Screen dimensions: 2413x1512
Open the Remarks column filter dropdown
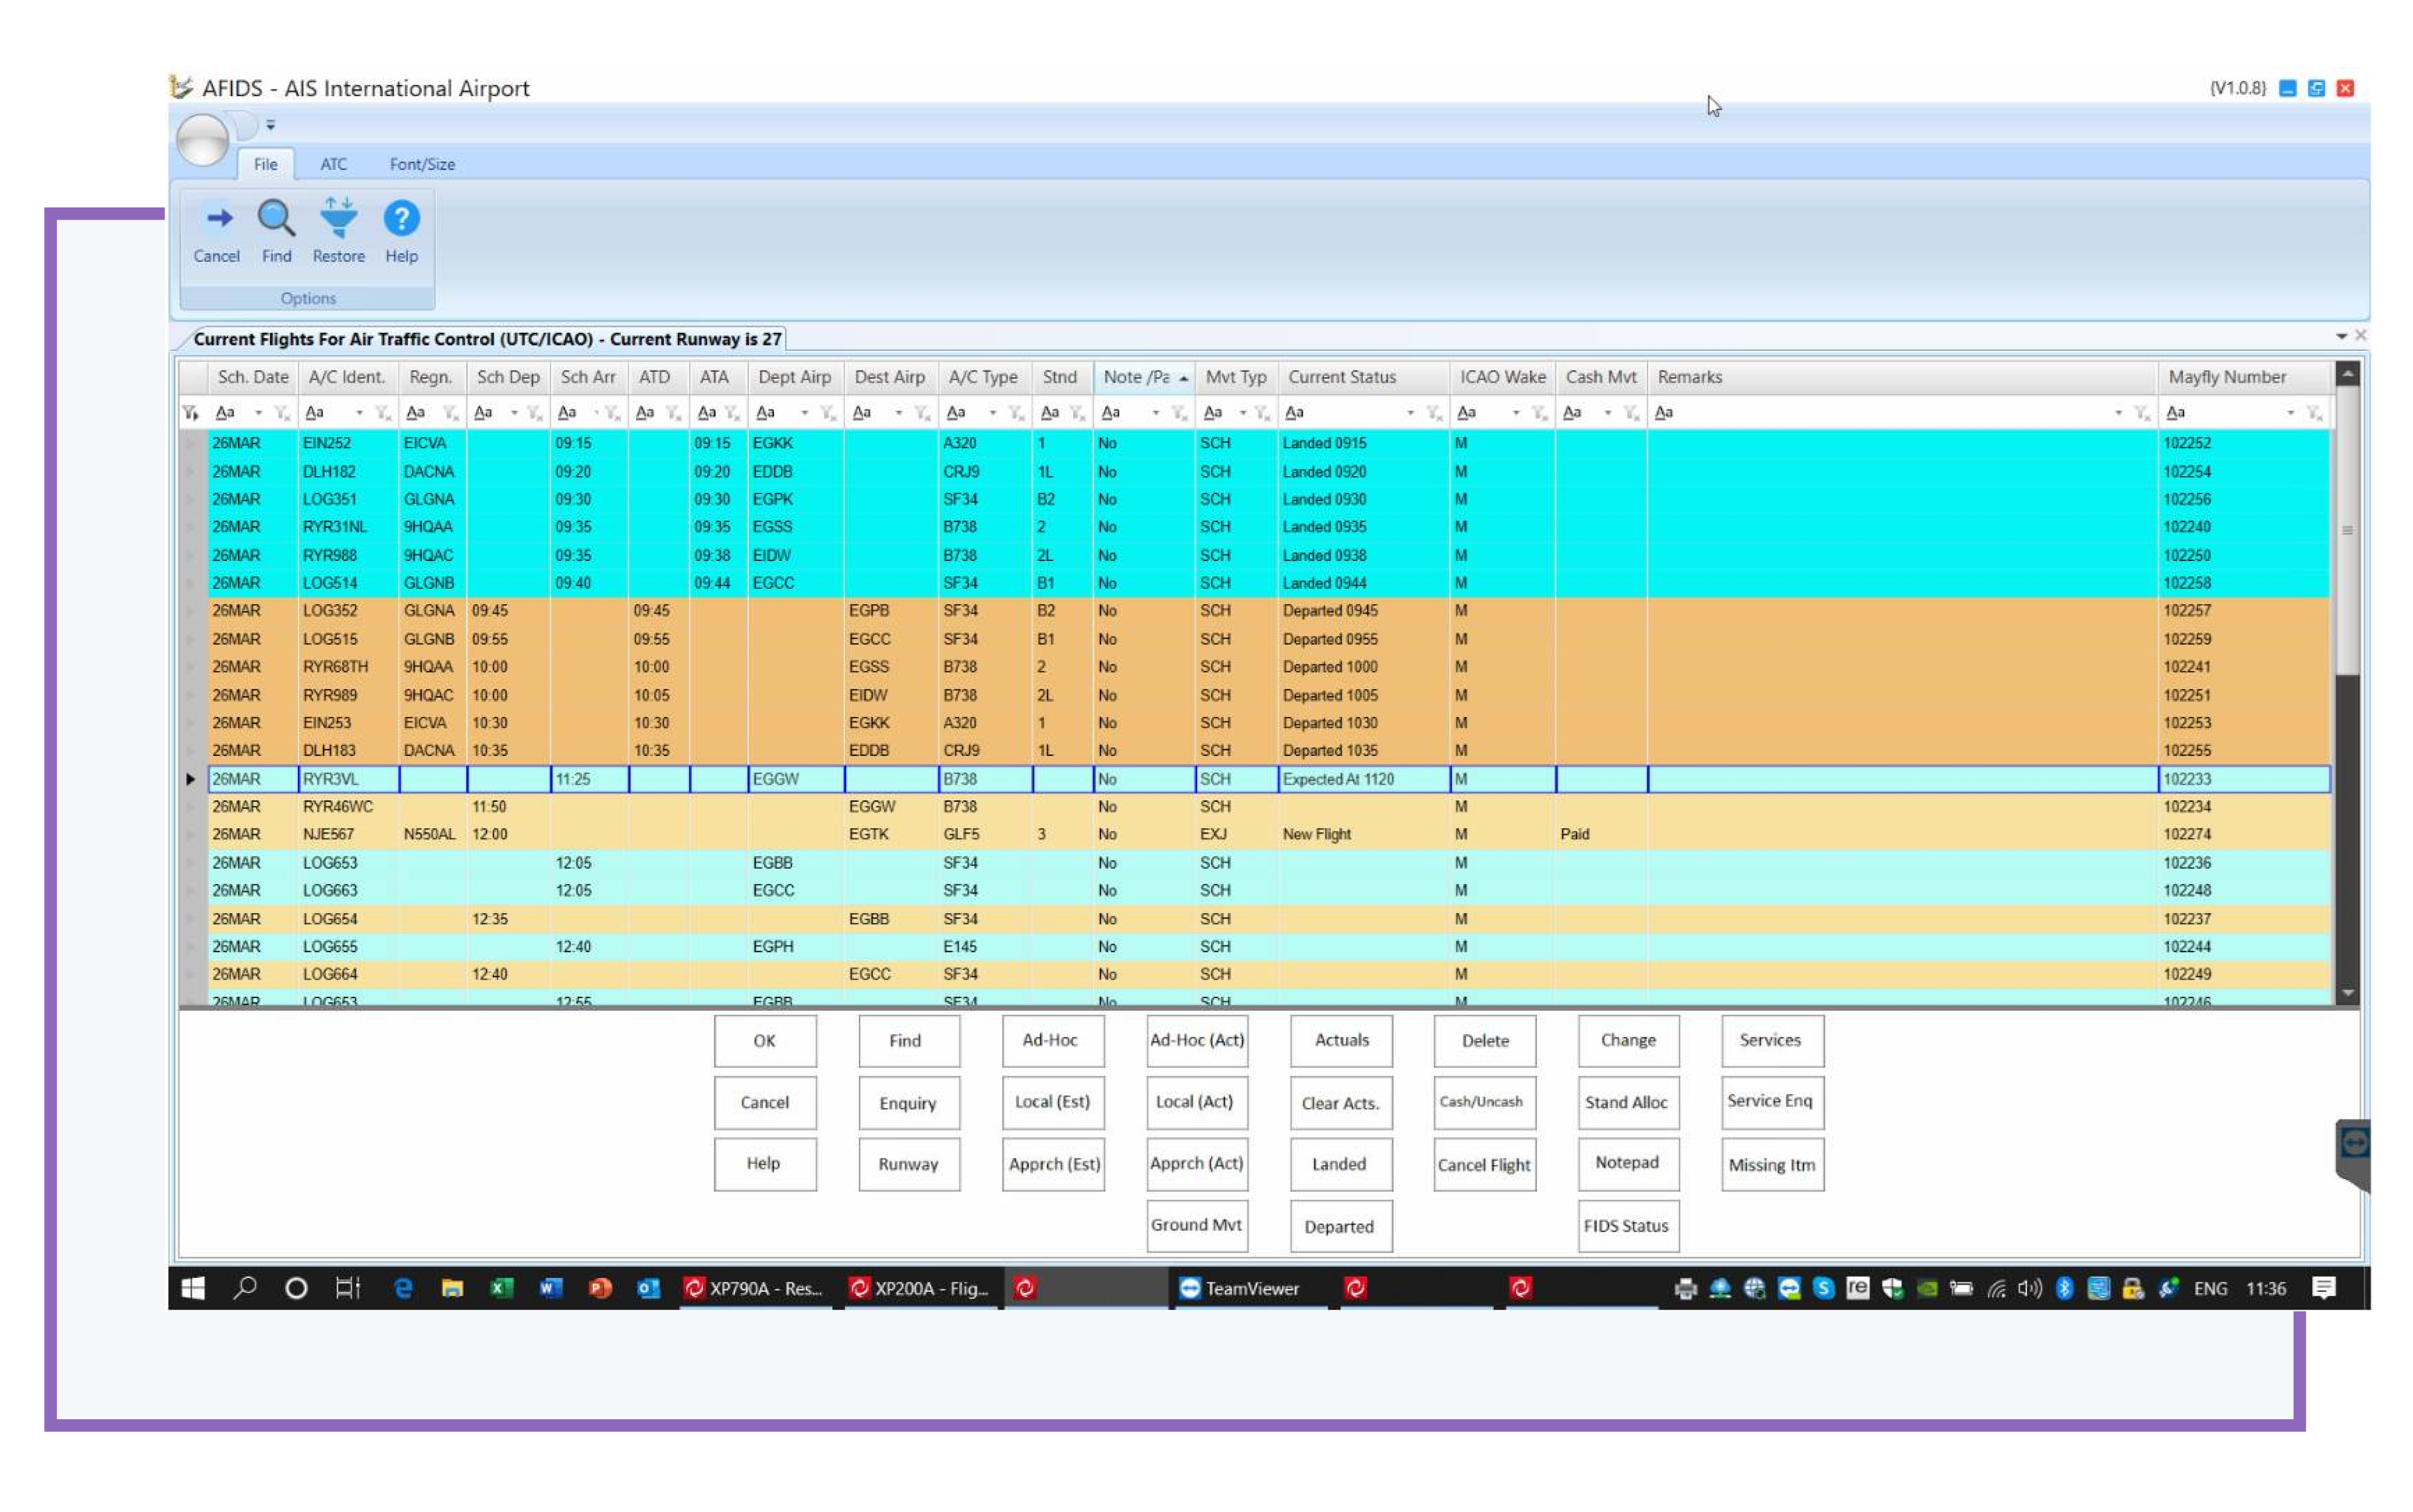[x=2118, y=413]
